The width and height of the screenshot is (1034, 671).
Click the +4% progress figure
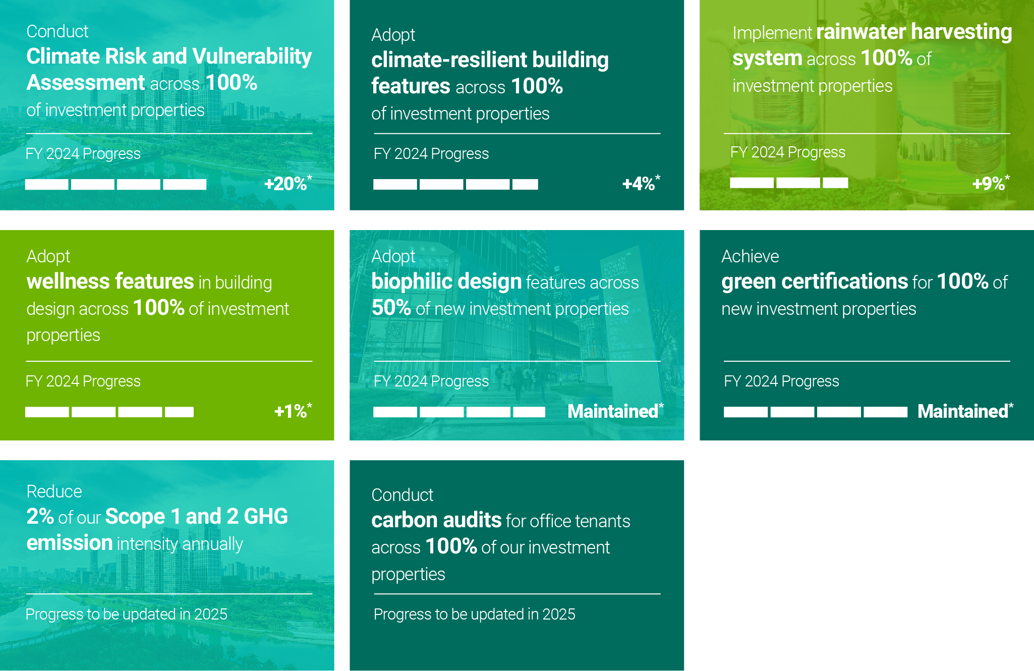[x=641, y=183]
